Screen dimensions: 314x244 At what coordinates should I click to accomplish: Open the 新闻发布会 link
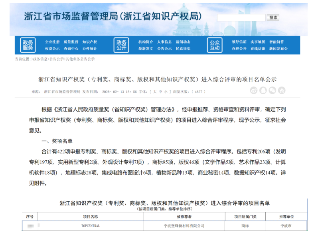coord(278,49)
